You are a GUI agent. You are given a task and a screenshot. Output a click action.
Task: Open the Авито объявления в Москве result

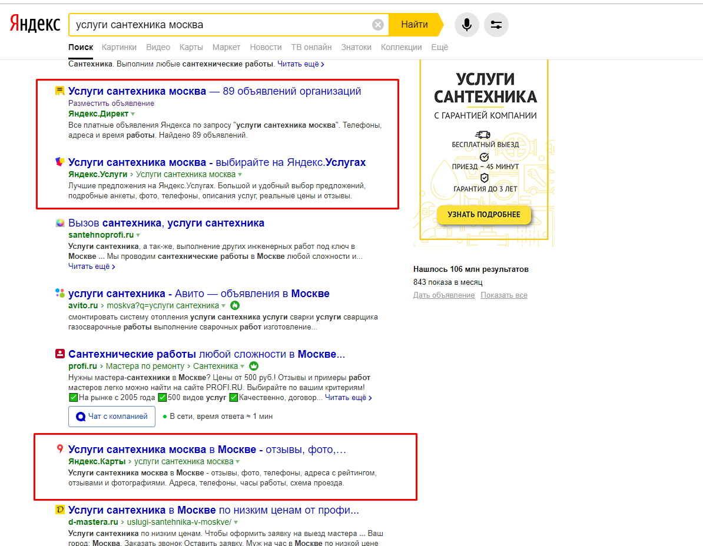point(198,294)
